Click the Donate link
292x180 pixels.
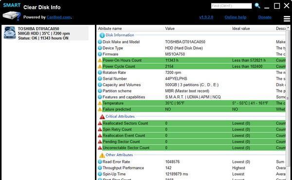265,17
